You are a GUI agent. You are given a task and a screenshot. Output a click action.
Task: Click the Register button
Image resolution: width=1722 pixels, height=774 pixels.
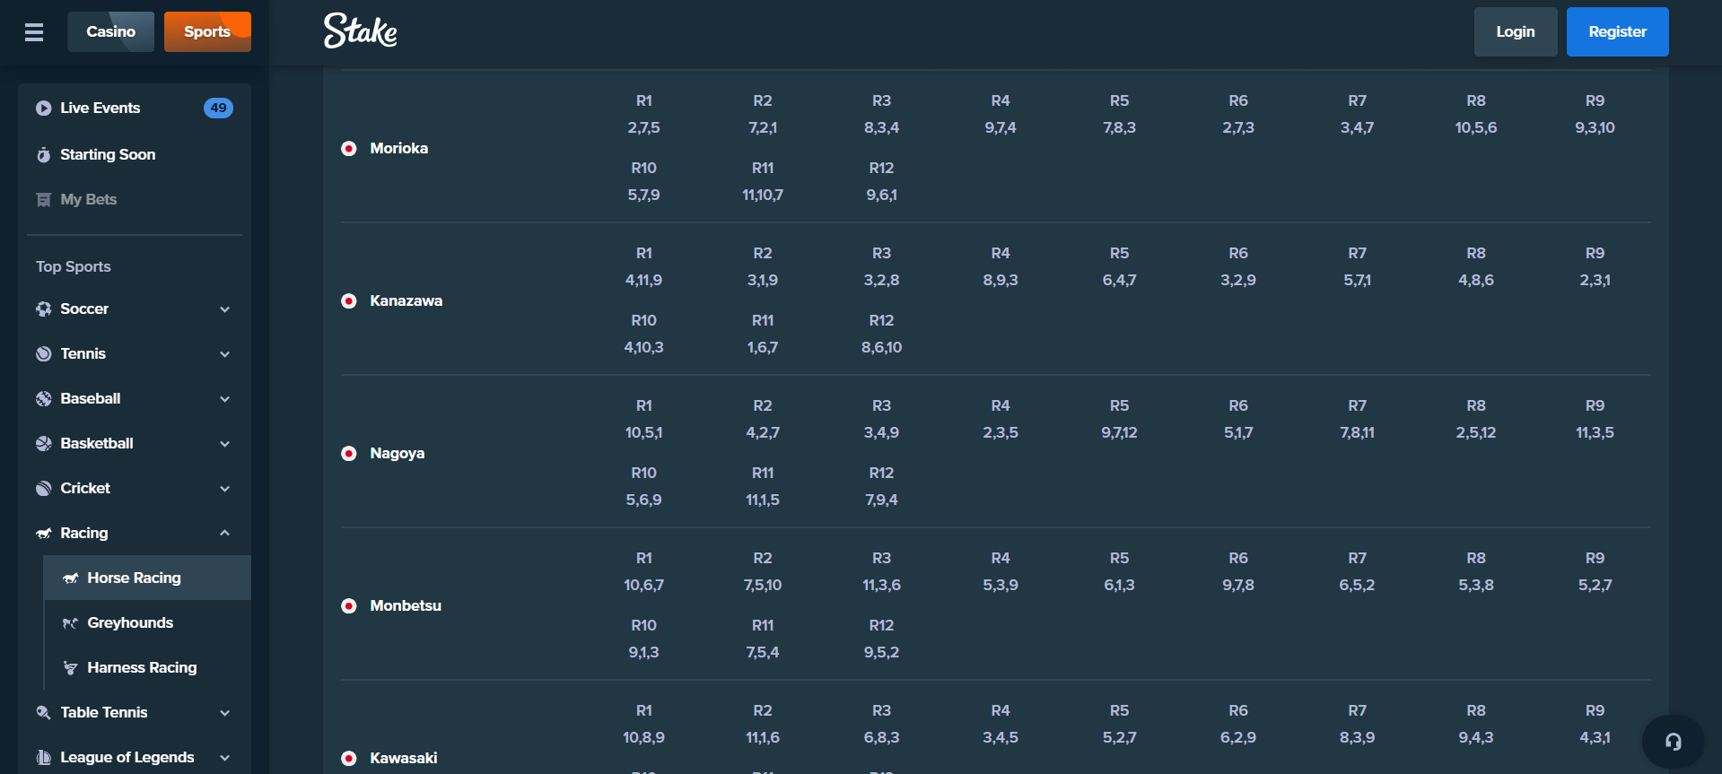click(1617, 31)
